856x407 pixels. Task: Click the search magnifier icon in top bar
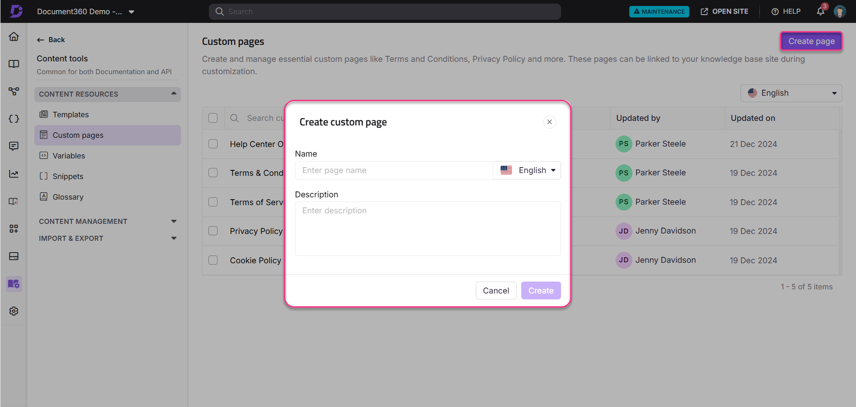point(220,11)
